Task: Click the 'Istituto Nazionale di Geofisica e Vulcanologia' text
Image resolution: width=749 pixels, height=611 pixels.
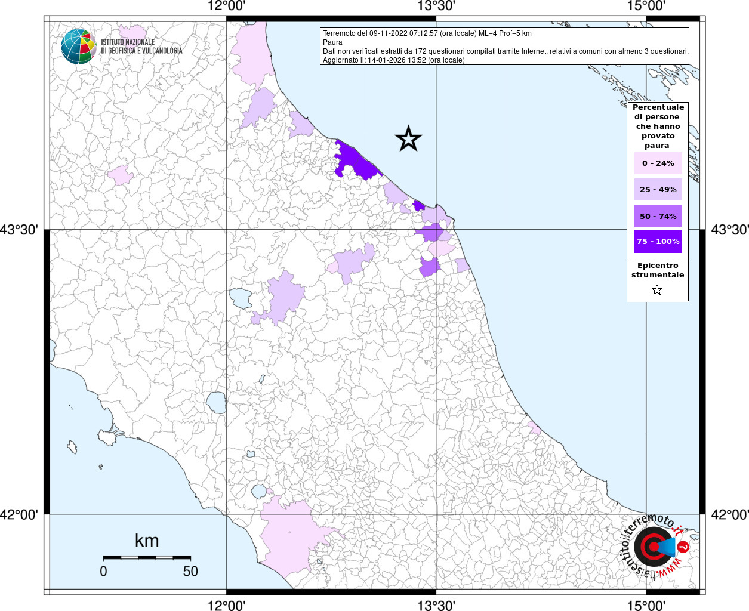Action: 141,47
